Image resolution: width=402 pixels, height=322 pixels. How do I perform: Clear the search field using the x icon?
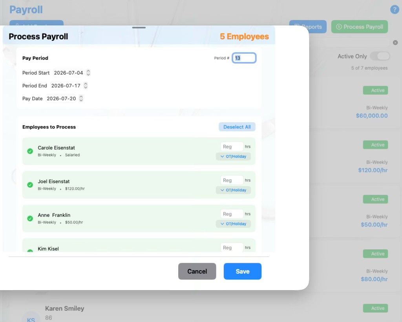[395, 42]
